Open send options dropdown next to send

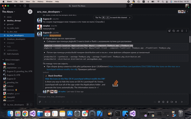pyautogui.click(x=186, y=102)
